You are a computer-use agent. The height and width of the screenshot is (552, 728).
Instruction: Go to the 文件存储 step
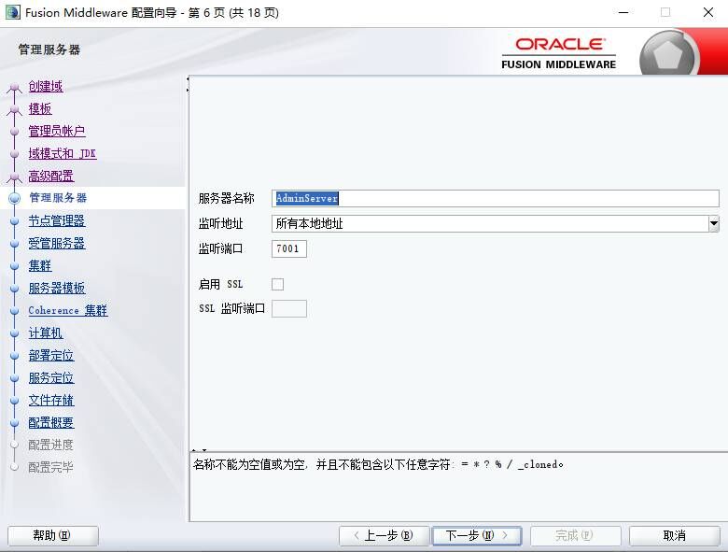click(x=51, y=400)
